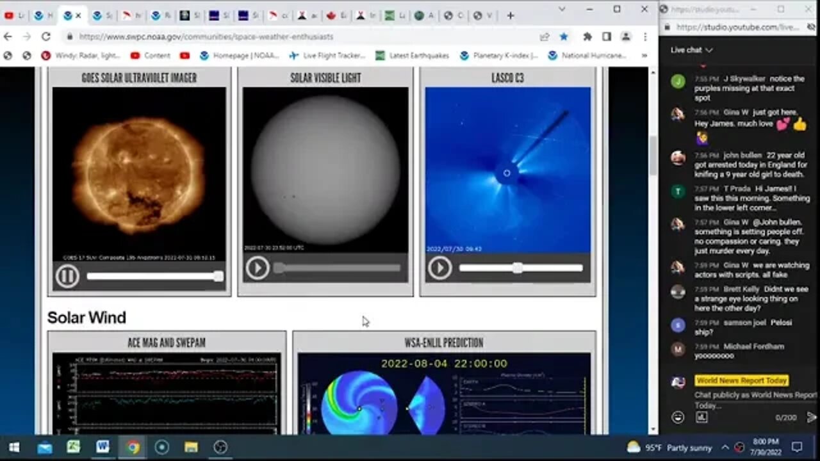
Task: Switch to the first YouTube tab
Action: [x=15, y=15]
